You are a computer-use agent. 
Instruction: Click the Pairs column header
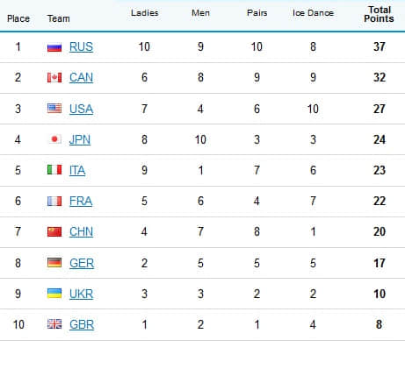[257, 13]
